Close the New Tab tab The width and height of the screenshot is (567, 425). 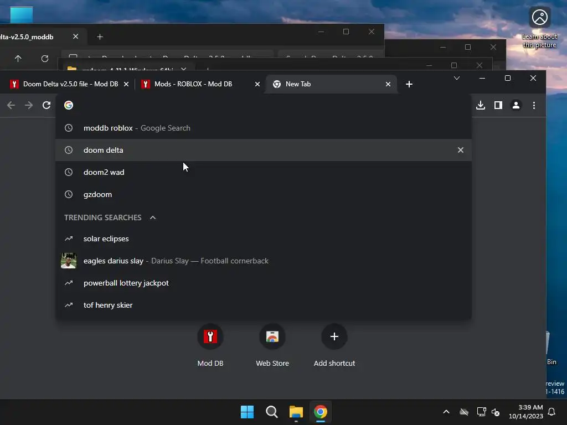(388, 84)
